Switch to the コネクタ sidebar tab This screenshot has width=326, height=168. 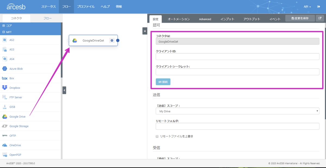click(16, 18)
